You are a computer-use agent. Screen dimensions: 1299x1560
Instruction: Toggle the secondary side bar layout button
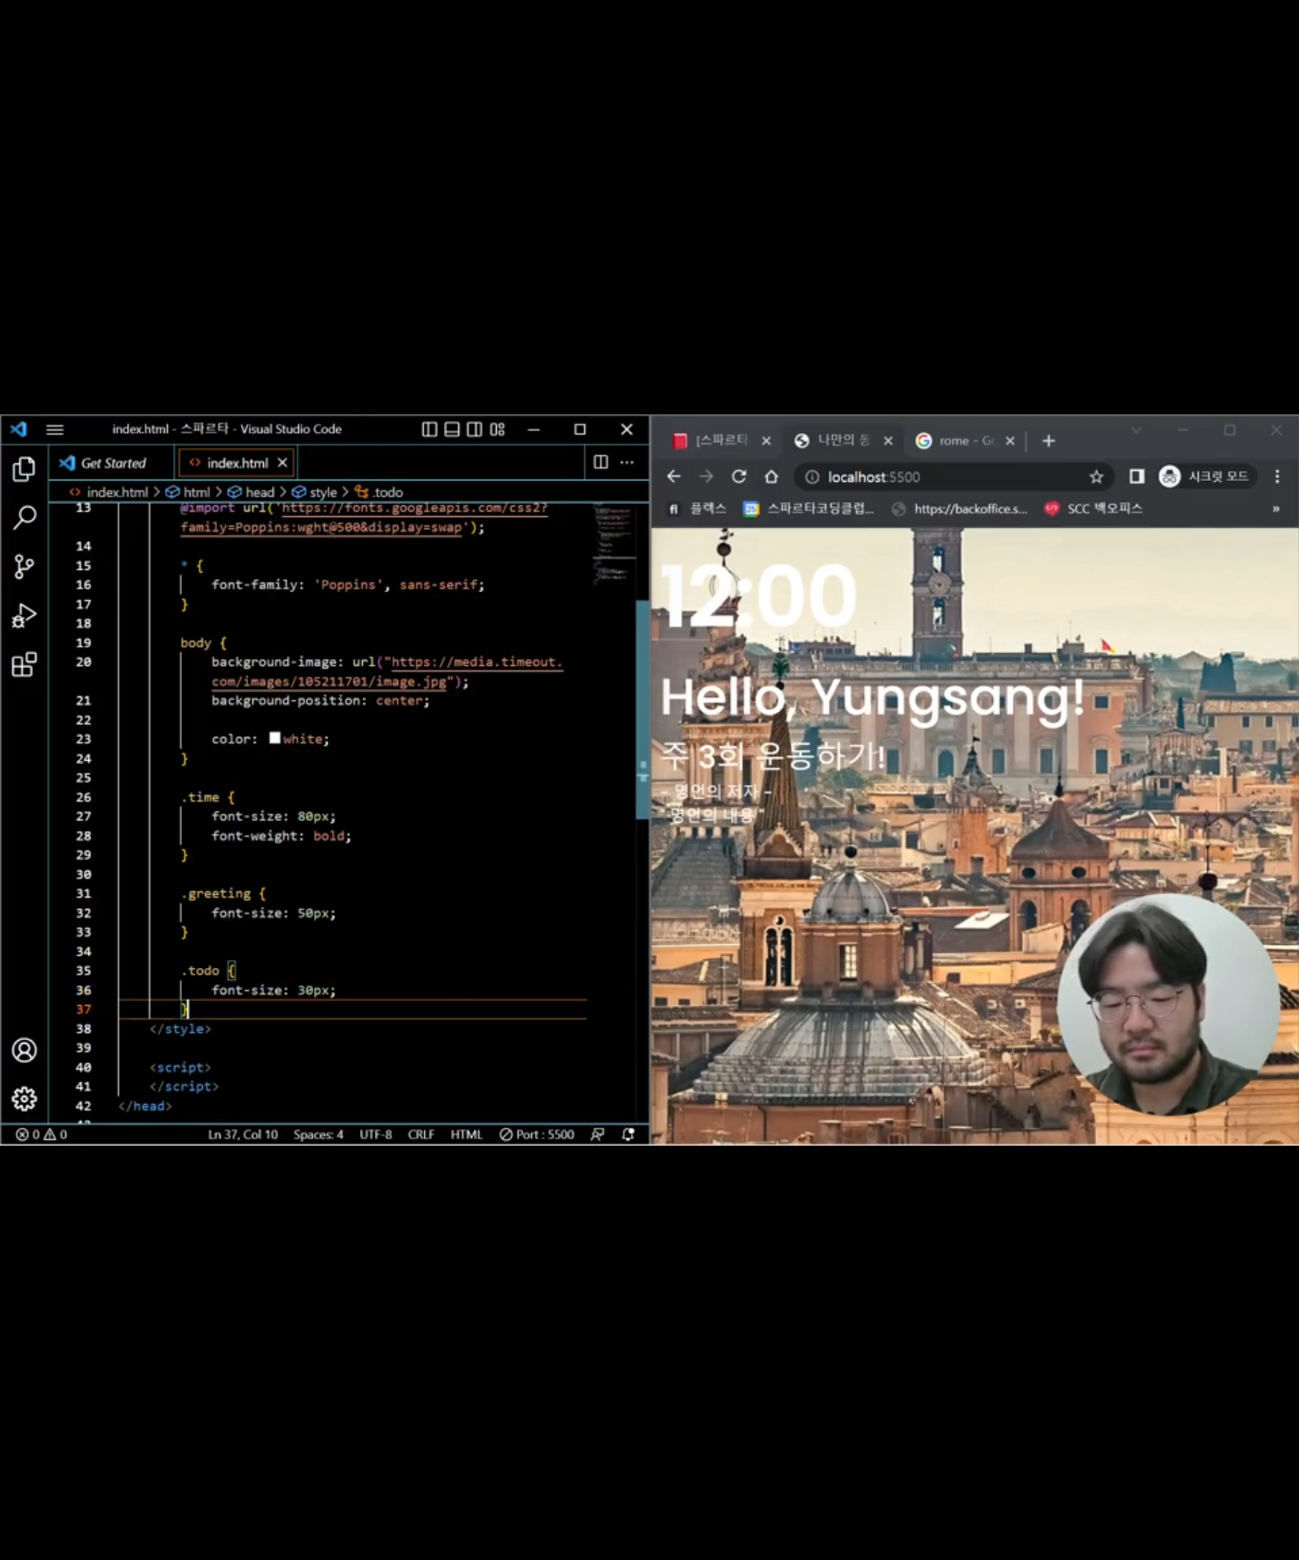click(475, 429)
